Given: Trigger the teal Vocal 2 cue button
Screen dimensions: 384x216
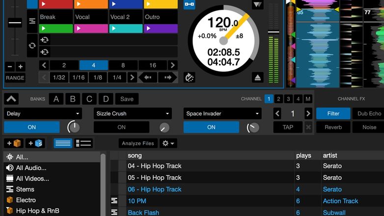Looking at the screenshot, I should 126,28.
